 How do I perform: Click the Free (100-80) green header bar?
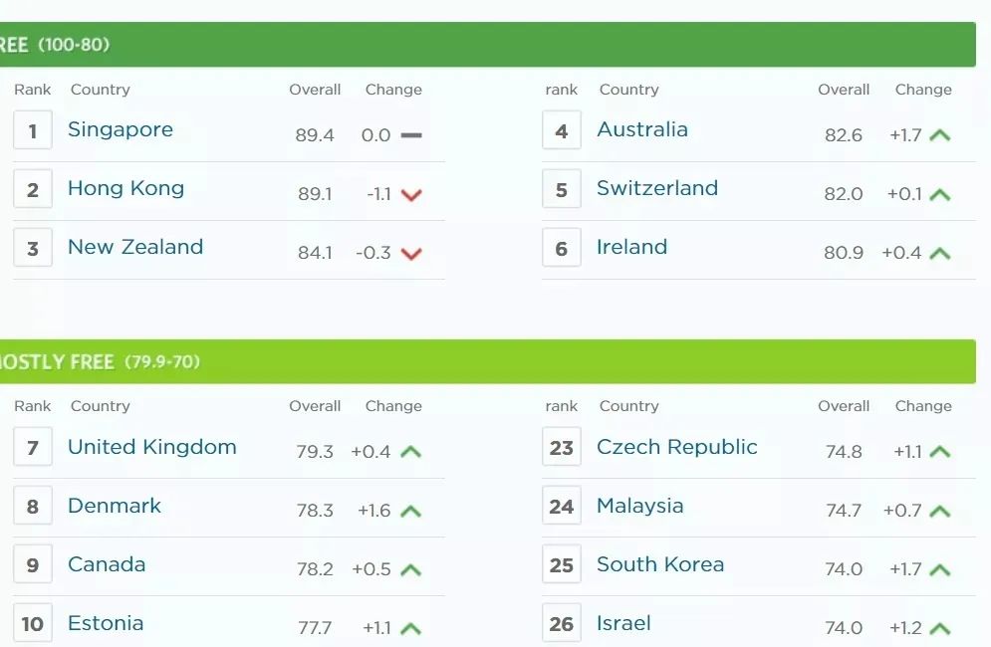[488, 44]
